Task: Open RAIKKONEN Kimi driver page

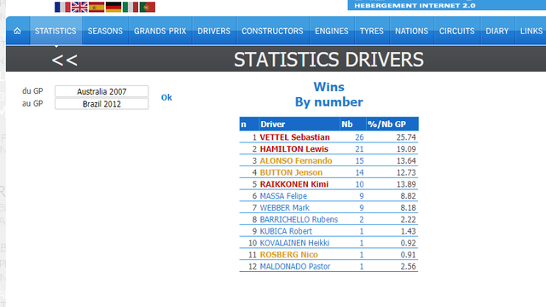Action: pos(293,184)
